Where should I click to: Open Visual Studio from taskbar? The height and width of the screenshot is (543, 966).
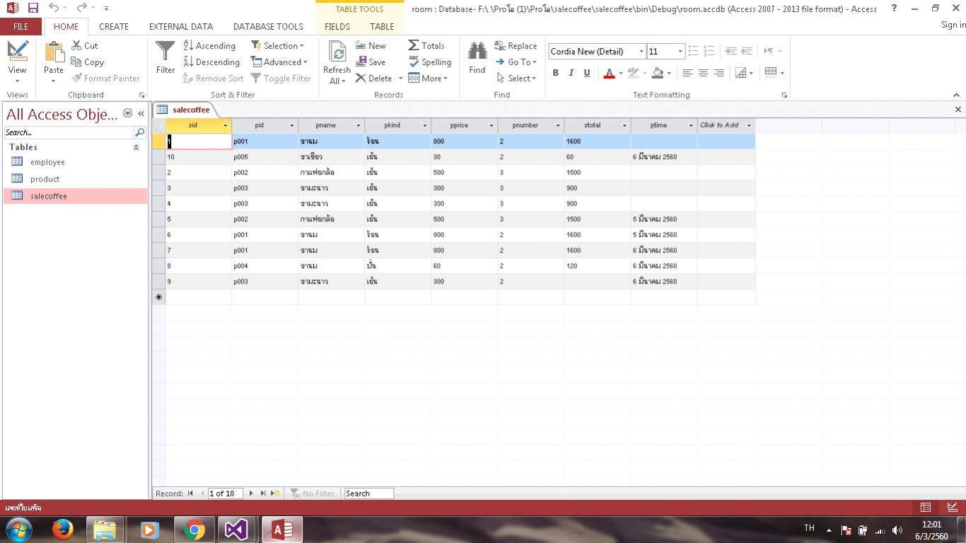tap(237, 530)
